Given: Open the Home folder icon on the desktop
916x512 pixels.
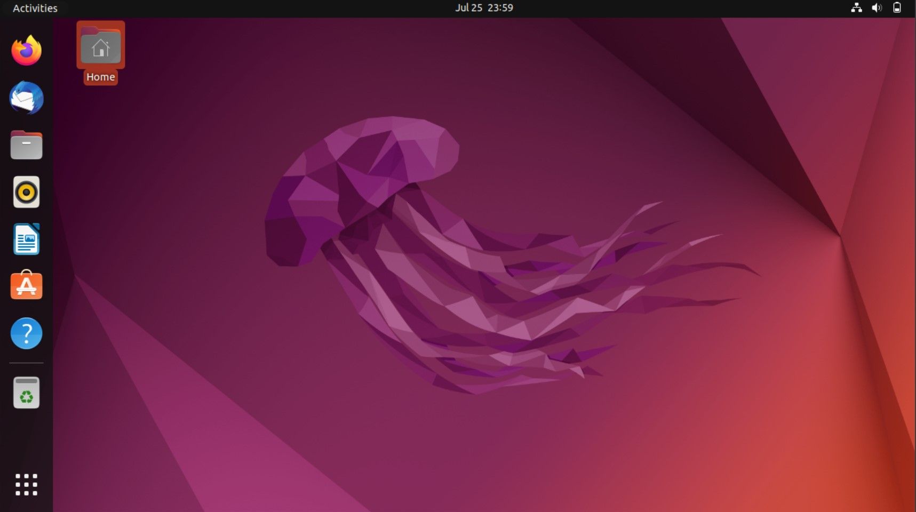Looking at the screenshot, I should point(100,45).
